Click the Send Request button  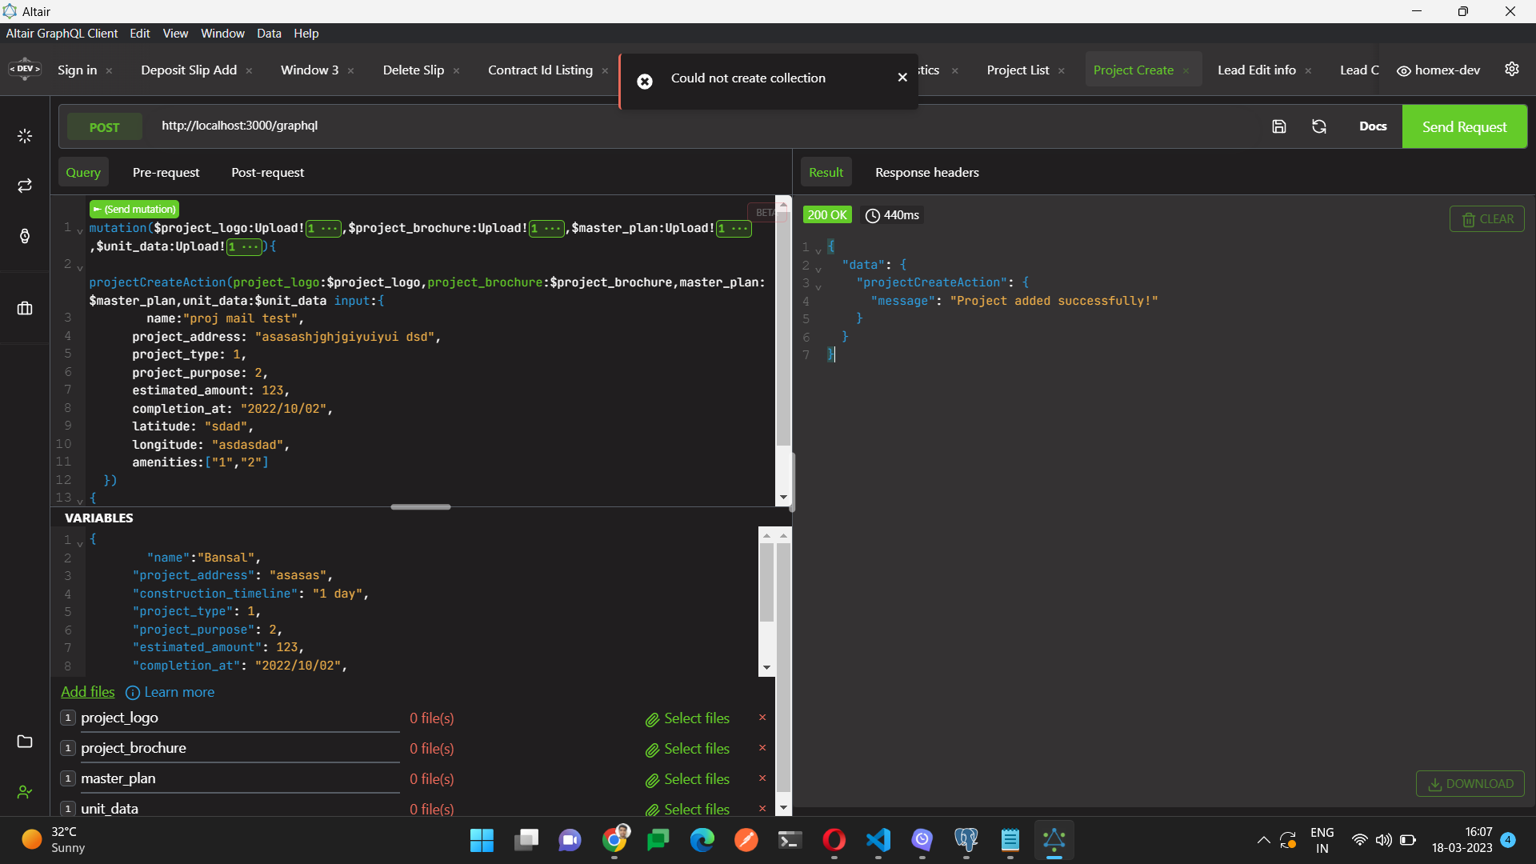click(x=1465, y=126)
